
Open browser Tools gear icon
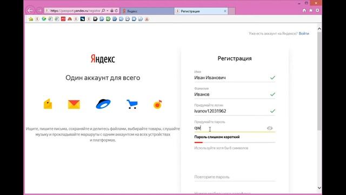[317, 10]
